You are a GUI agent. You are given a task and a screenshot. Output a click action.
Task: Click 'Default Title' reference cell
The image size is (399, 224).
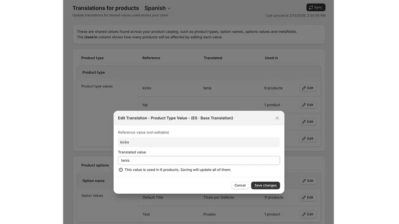tap(153, 197)
